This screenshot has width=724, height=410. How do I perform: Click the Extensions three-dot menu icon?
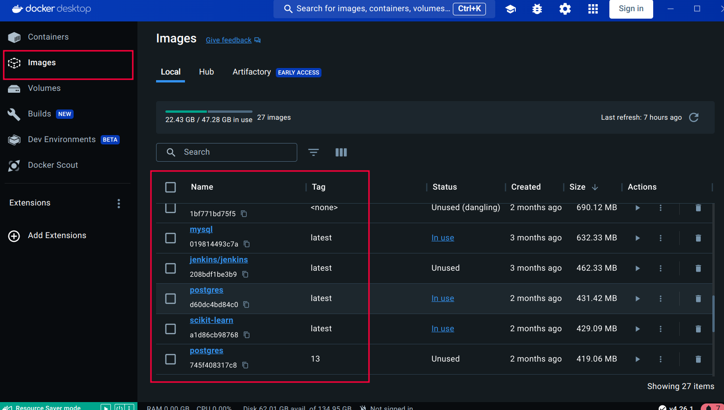[x=119, y=204]
